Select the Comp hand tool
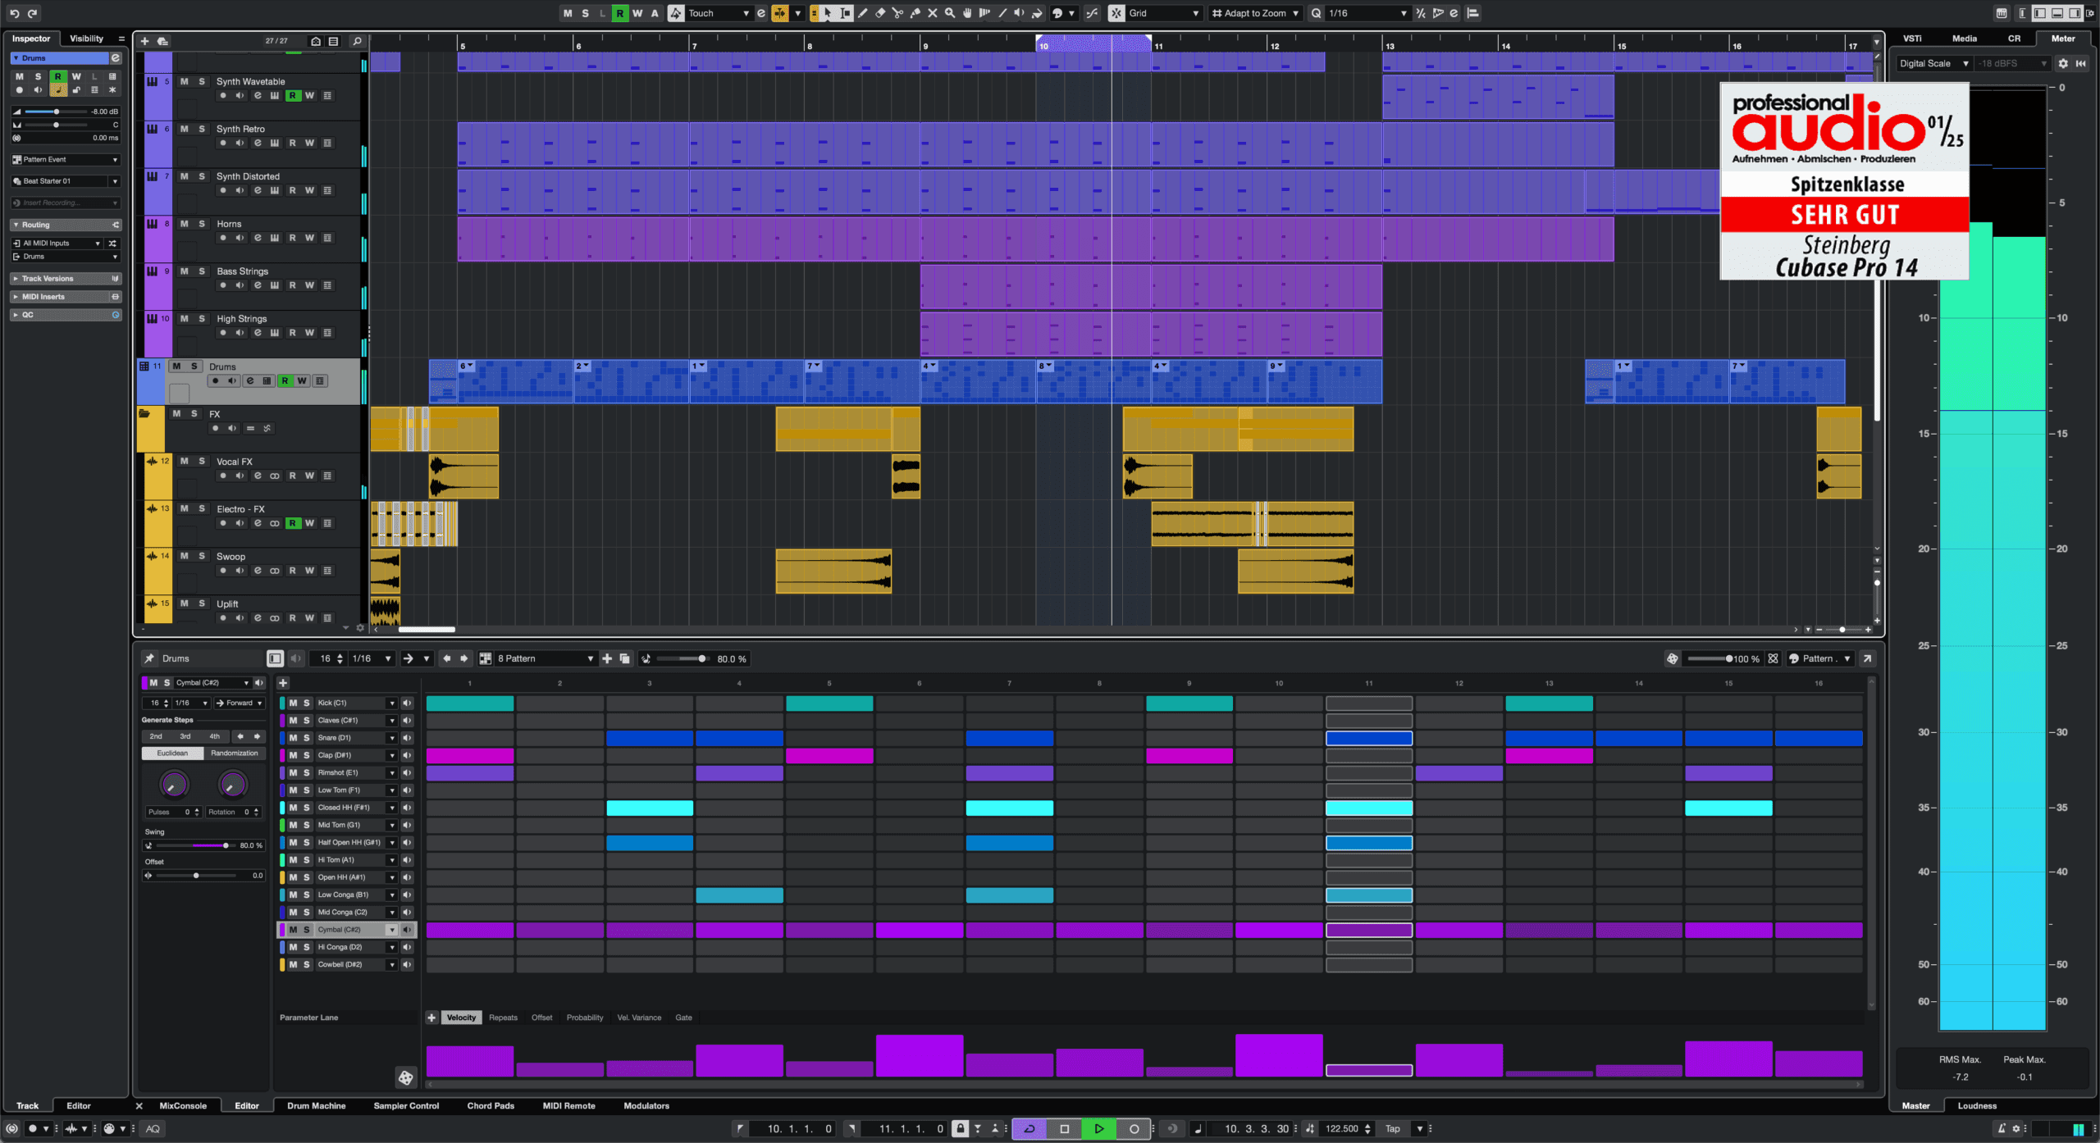This screenshot has width=2100, height=1143. (x=967, y=13)
